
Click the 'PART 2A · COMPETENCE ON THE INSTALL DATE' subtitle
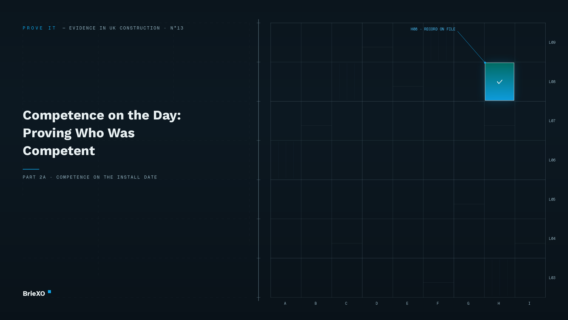point(90,177)
